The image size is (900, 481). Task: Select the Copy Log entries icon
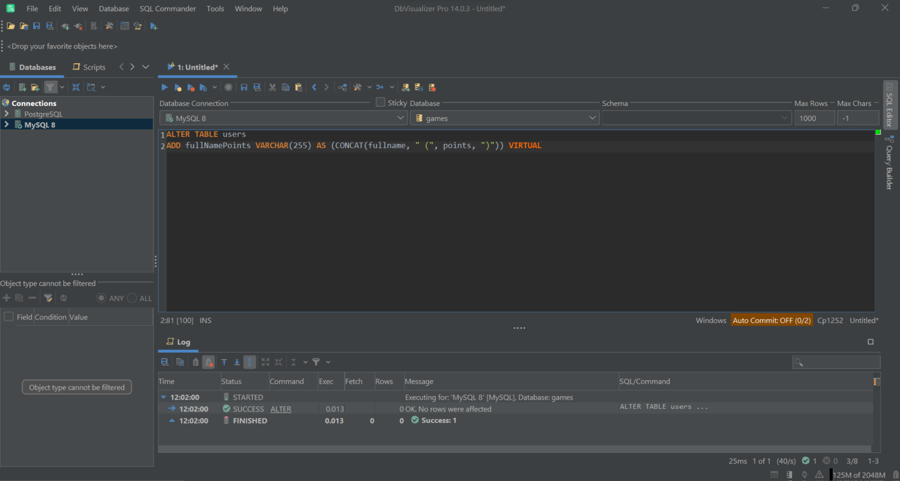point(179,361)
